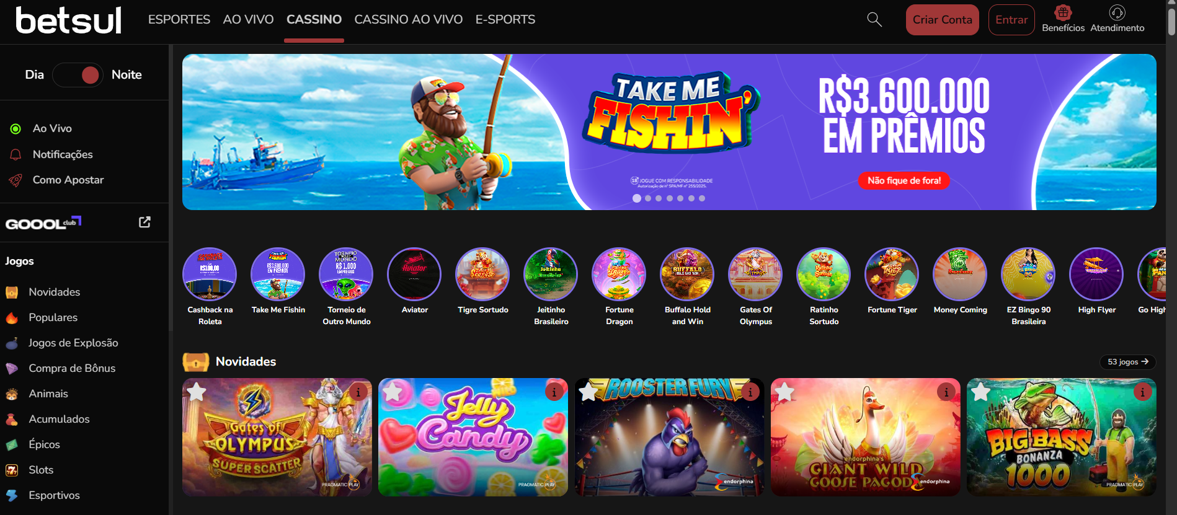1177x515 pixels.
Task: Launch the Money Coming round icon
Action: pos(960,275)
